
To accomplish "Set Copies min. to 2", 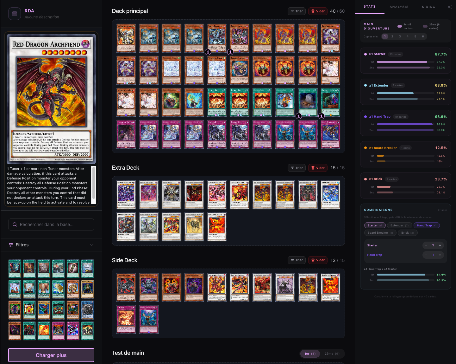I will click(x=392, y=36).
